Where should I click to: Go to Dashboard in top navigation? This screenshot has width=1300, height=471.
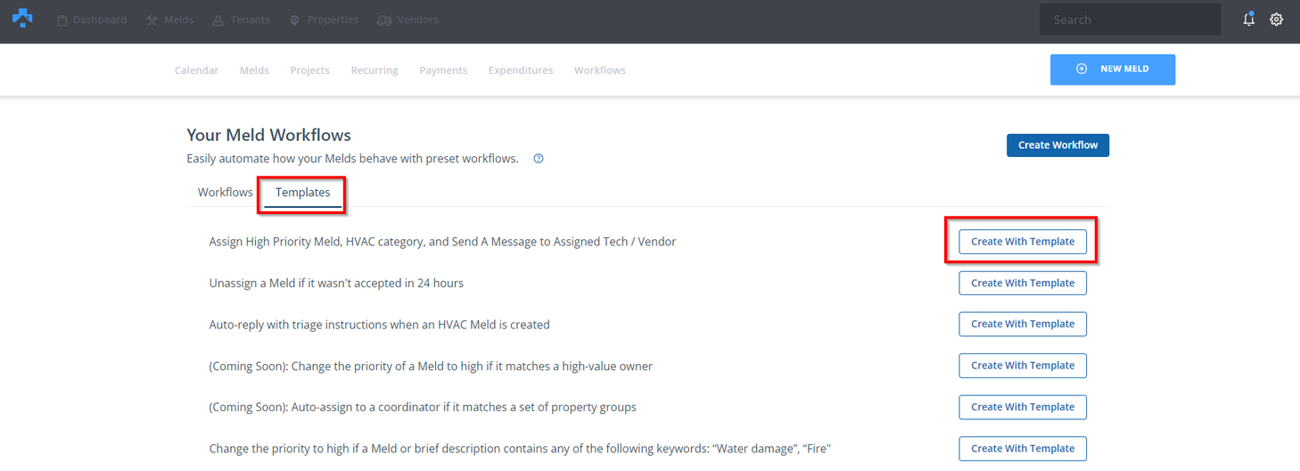[x=92, y=20]
